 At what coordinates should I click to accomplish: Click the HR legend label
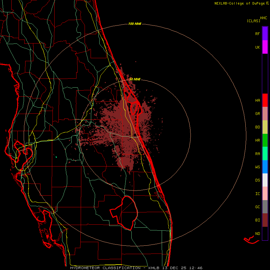coord(257,140)
